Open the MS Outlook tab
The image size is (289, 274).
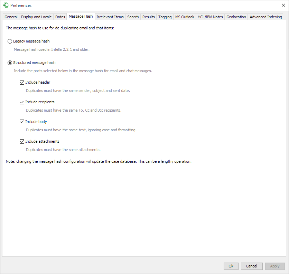click(184, 17)
